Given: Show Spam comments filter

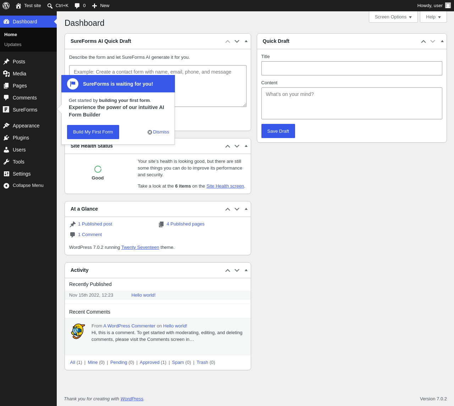Looking at the screenshot, I should click(178, 362).
